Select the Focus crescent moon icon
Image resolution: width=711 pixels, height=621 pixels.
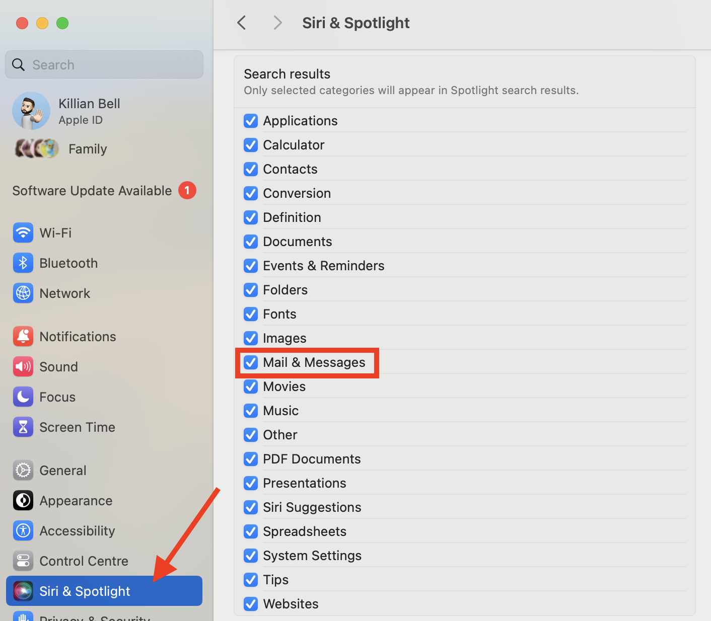[23, 397]
